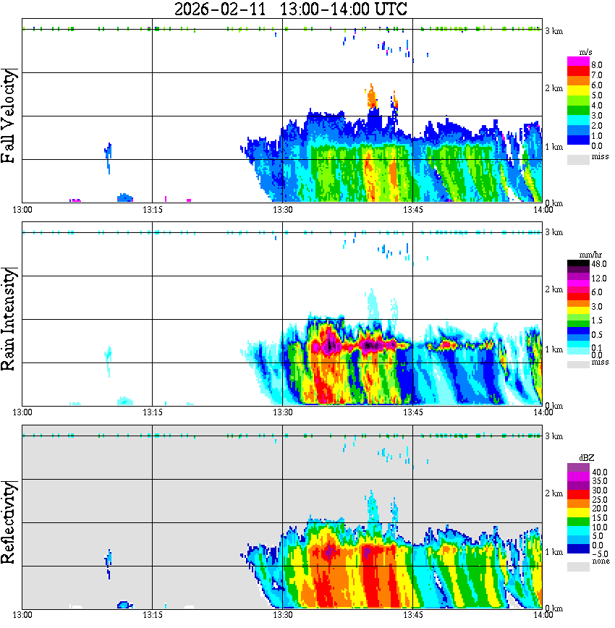Pick the green swatch in the dBZ legend
This screenshot has height=628, width=615.
point(578,522)
